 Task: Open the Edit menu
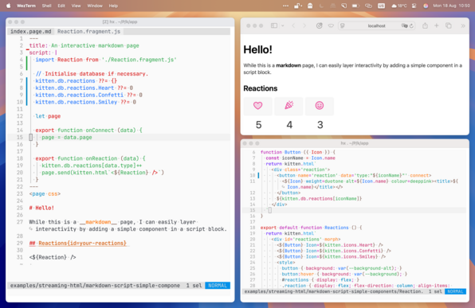(61, 6)
